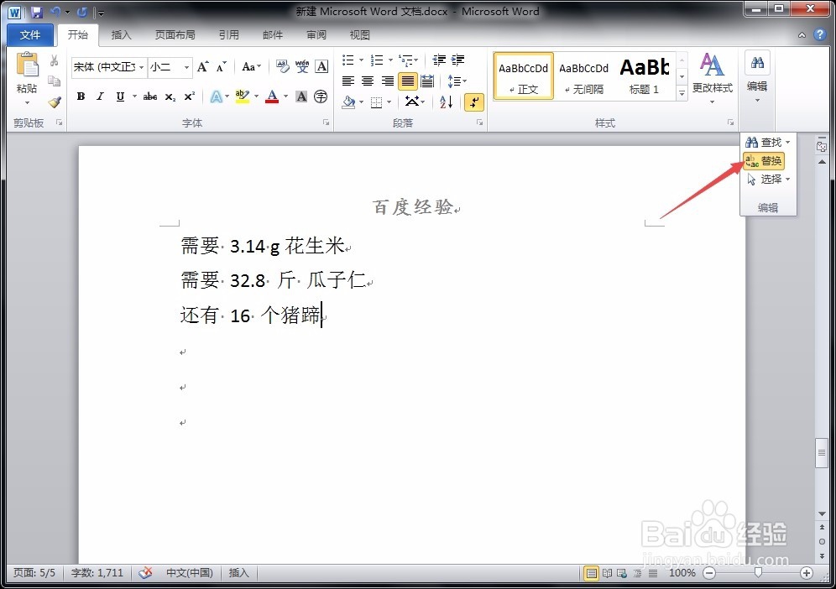Switch to the 视图 View tab
The height and width of the screenshot is (589, 836).
[359, 34]
